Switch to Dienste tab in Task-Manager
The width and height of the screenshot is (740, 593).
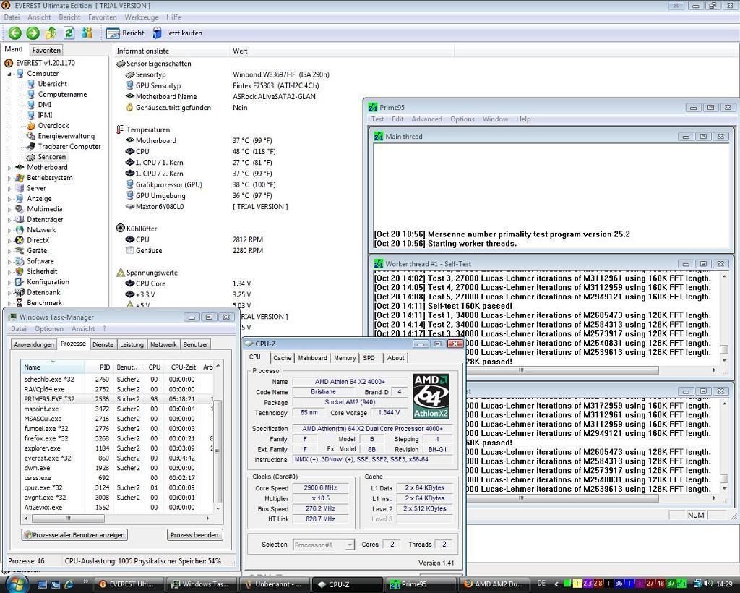[103, 345]
